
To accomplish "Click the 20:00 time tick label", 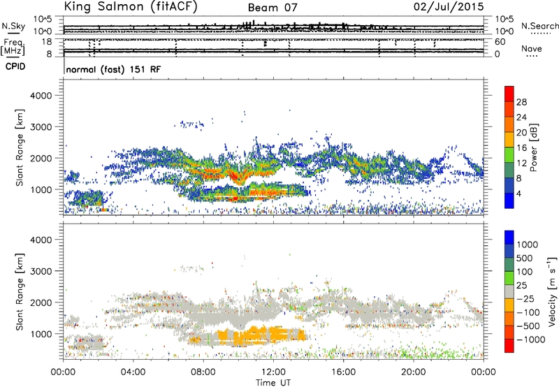I will [414, 372].
